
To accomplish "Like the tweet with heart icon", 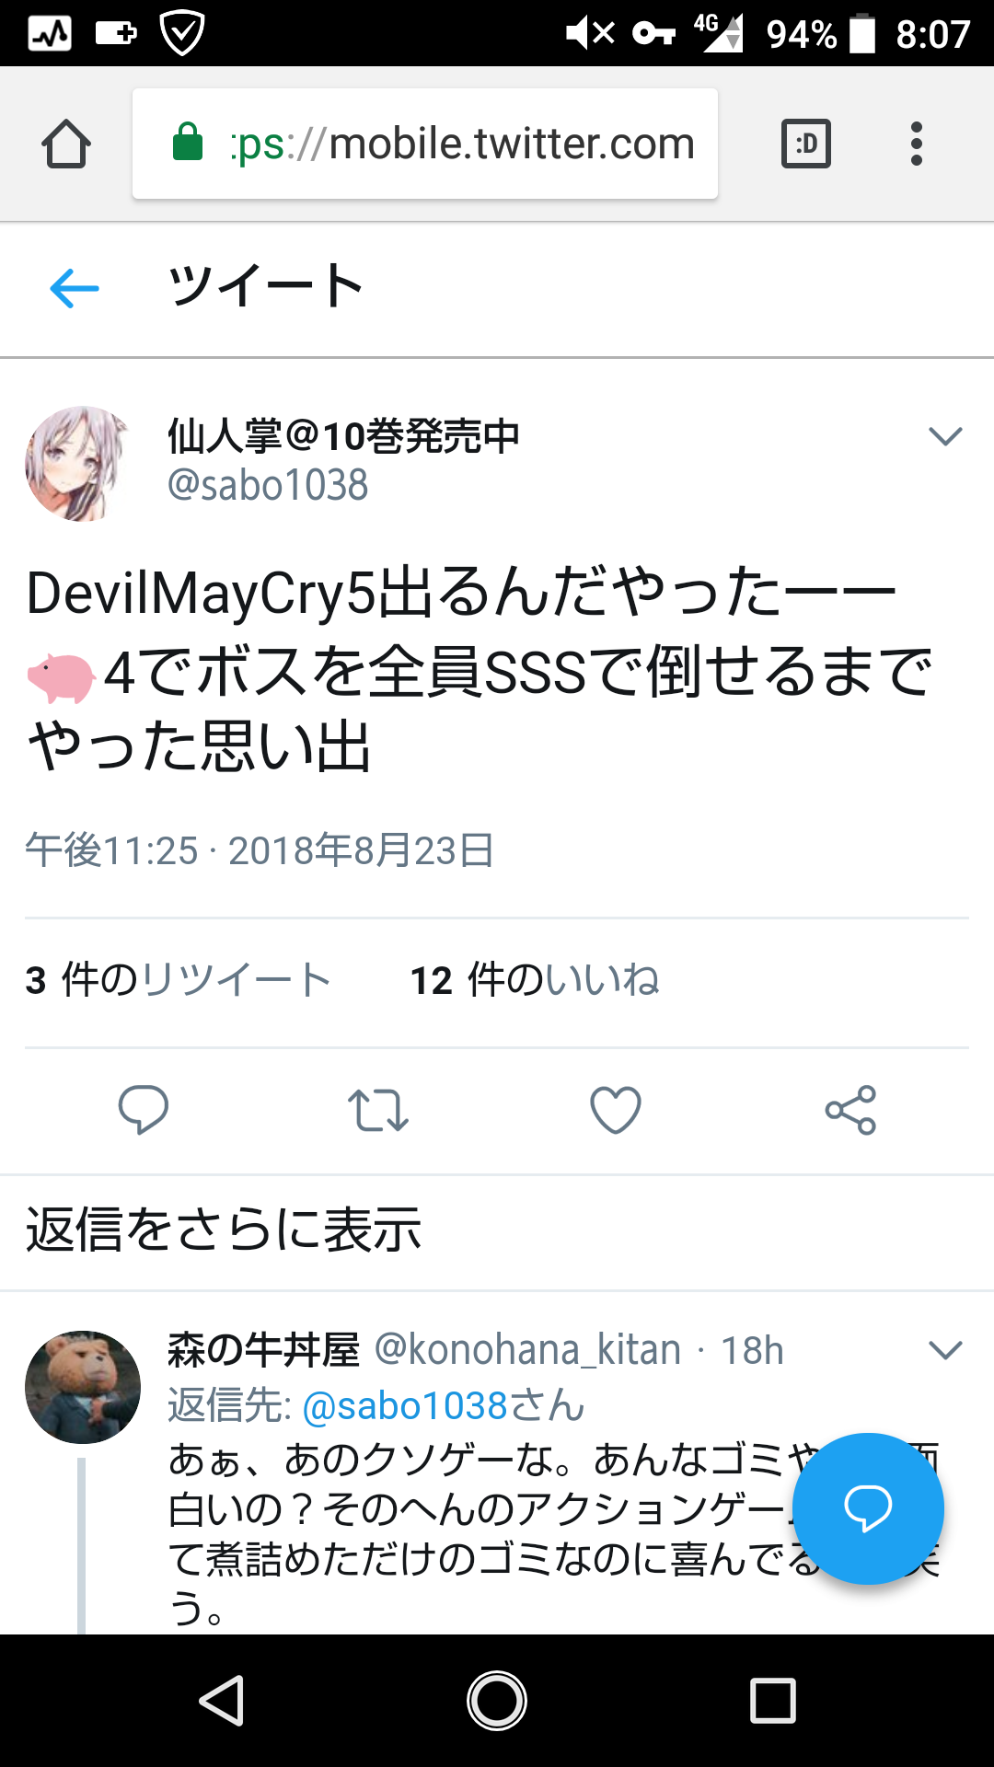I will (615, 1109).
